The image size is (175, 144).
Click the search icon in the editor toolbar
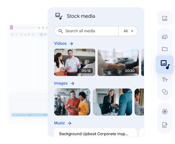[12, 35]
